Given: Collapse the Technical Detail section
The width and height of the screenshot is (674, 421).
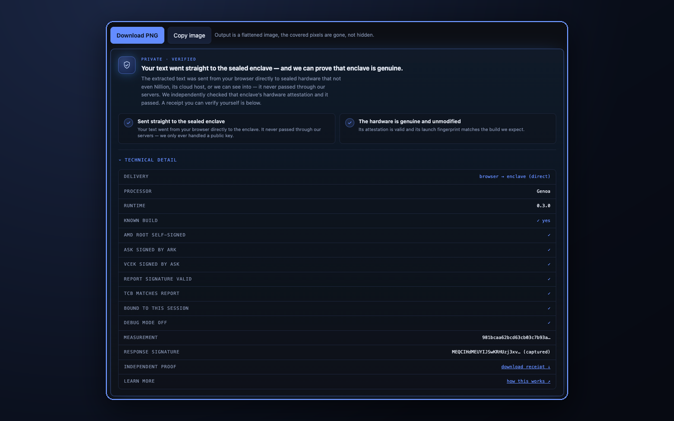Looking at the screenshot, I should pos(147,160).
